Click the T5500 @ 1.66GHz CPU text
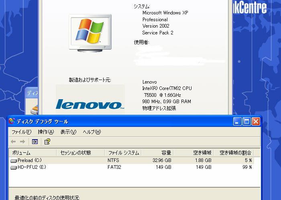Screen dimensions: 281x200 point(162,95)
